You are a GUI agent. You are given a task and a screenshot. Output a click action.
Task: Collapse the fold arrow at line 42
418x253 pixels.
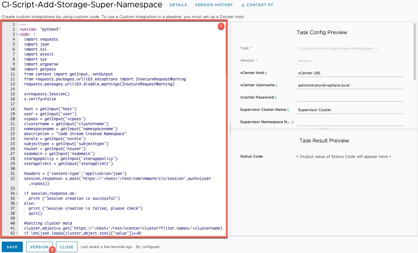(x=17, y=233)
